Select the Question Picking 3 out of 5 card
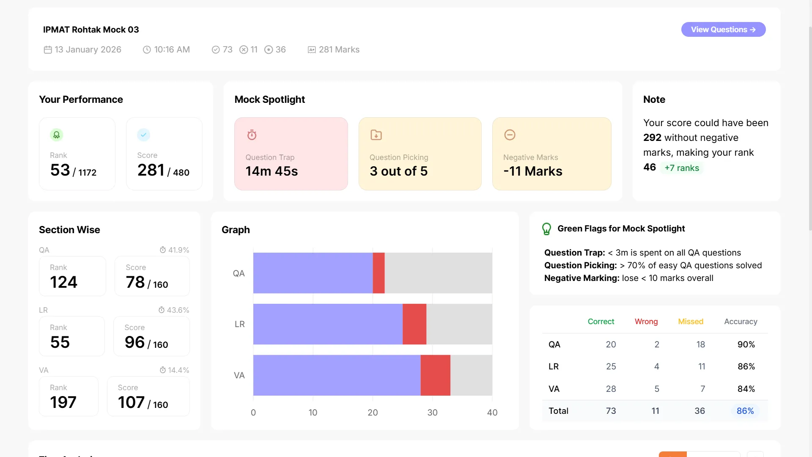 [420, 154]
